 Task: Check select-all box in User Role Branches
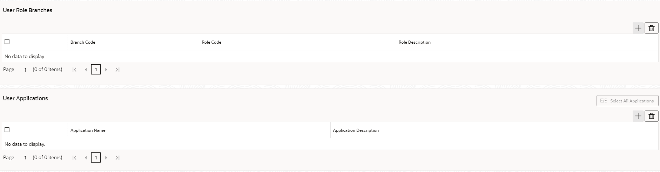(7, 42)
